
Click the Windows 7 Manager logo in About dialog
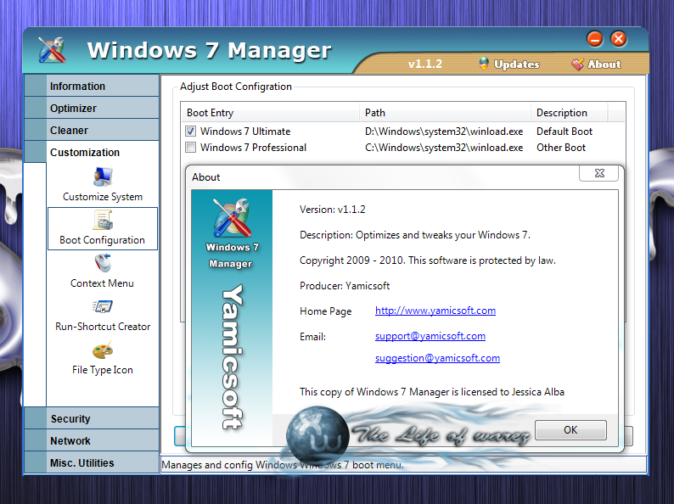click(x=232, y=217)
